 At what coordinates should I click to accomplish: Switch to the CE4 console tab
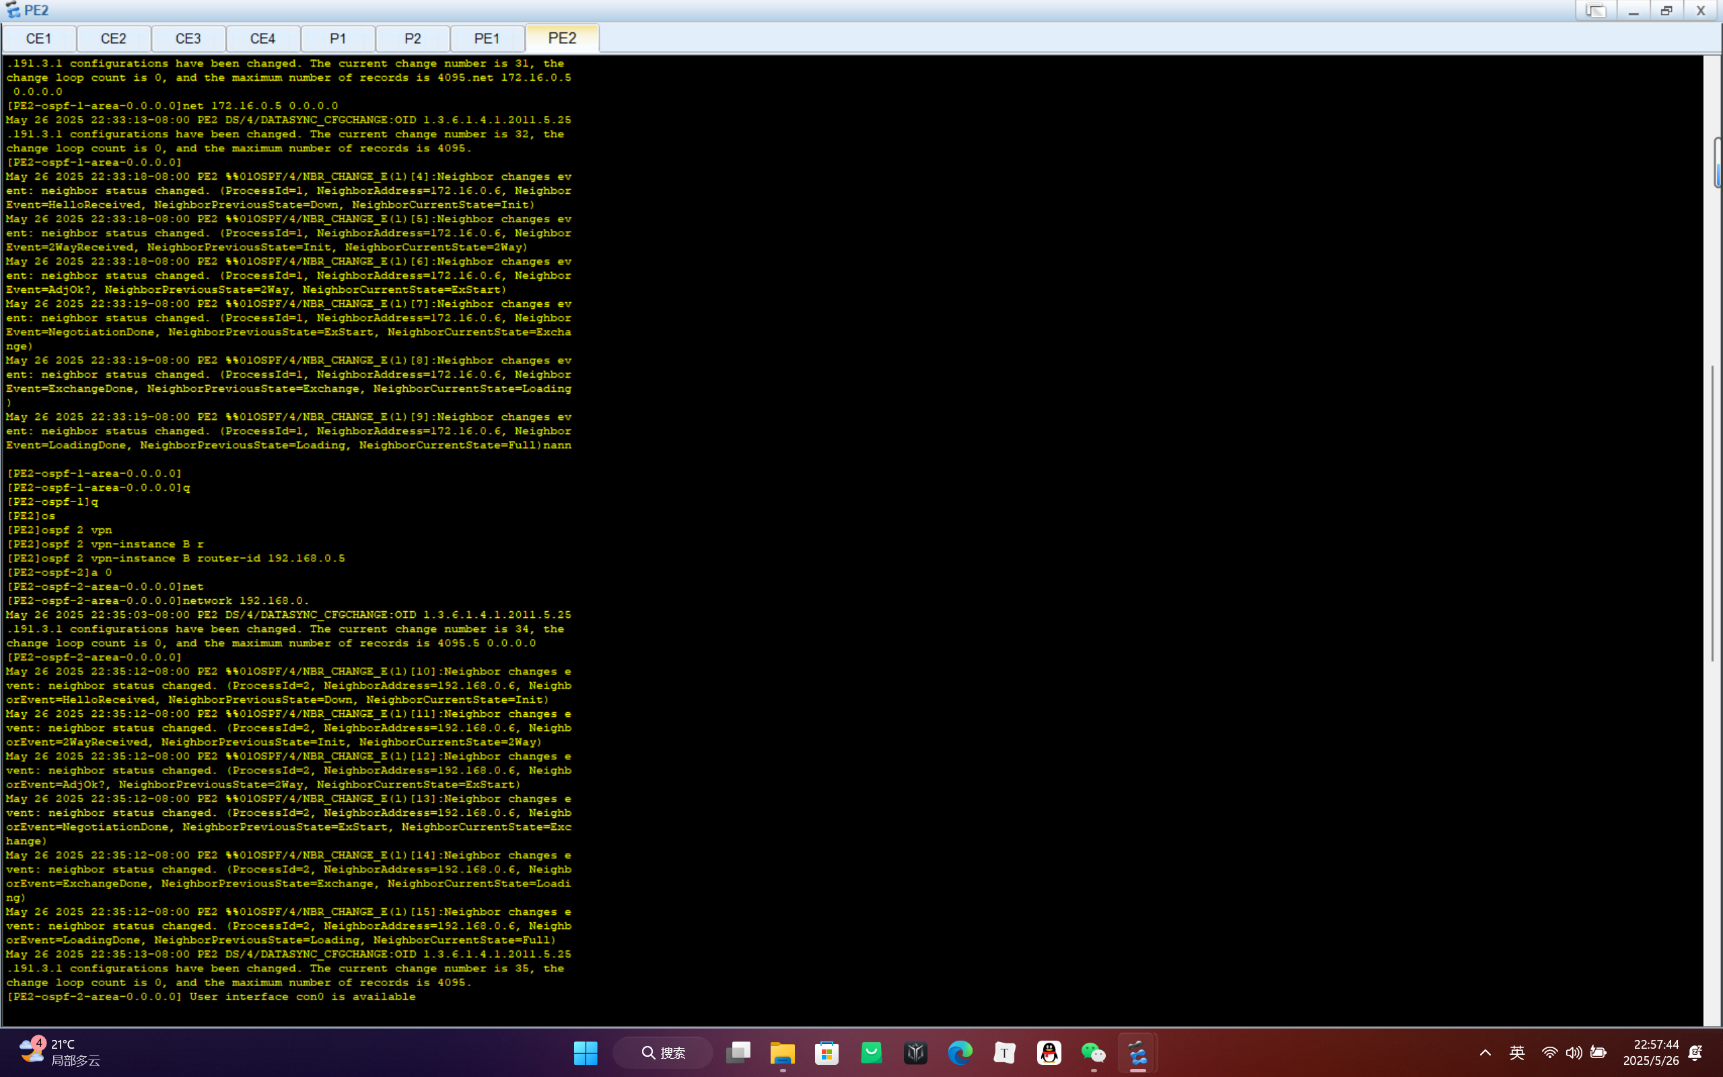[262, 38]
